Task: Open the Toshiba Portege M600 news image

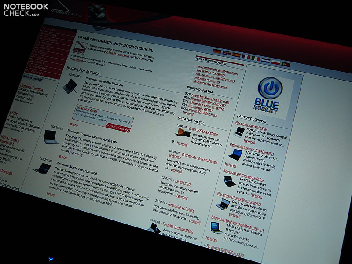Action: click(154, 228)
